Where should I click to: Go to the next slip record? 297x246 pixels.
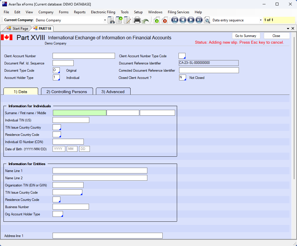point(191,20)
